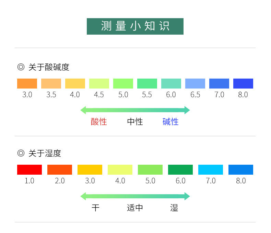Click the red 酸性 label
The image size is (271, 233).
99,122
